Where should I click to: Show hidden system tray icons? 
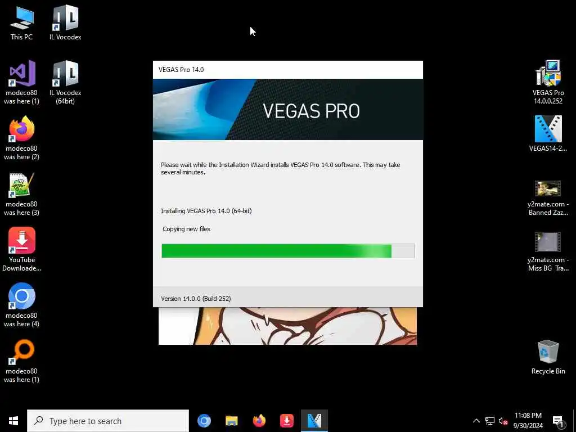476,421
